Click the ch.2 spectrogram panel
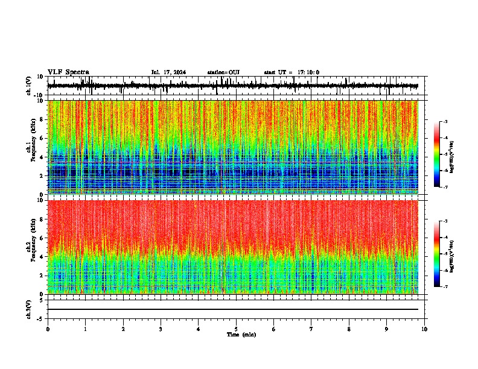Image resolution: width=478 pixels, height=369 pixels. tap(233, 247)
